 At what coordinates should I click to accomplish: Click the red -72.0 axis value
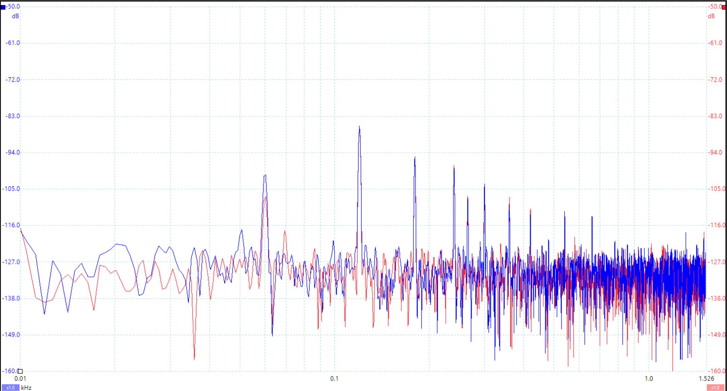715,79
